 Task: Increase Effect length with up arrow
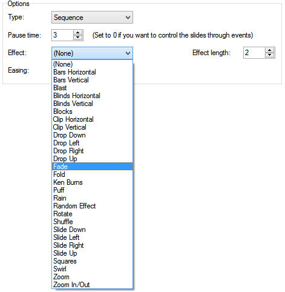coord(269,50)
